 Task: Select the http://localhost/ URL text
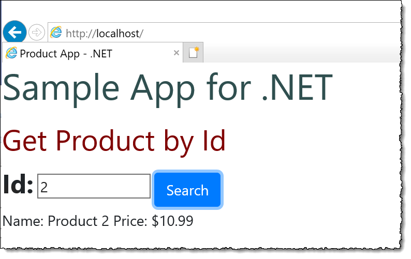click(x=105, y=34)
